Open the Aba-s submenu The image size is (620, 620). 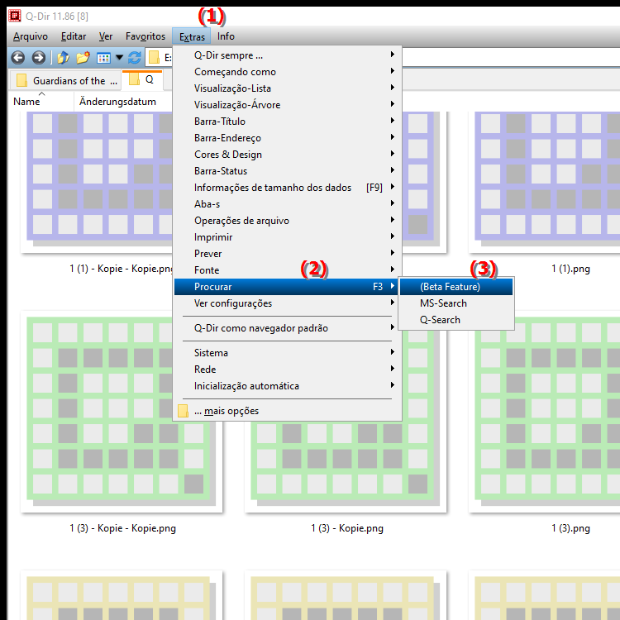pos(288,204)
